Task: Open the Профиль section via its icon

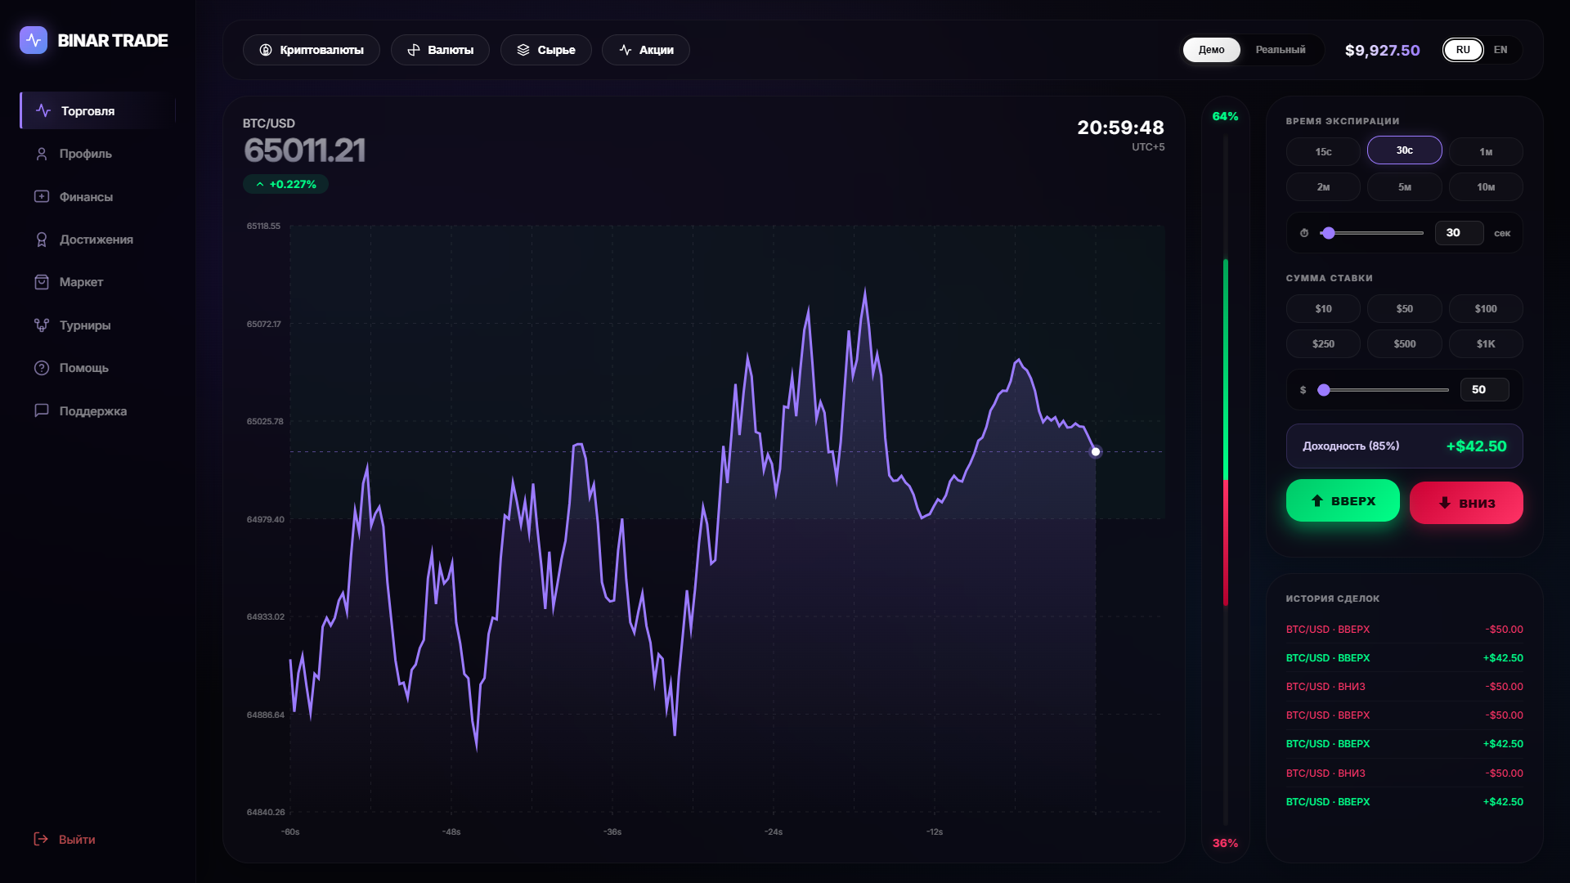Action: [x=42, y=154]
